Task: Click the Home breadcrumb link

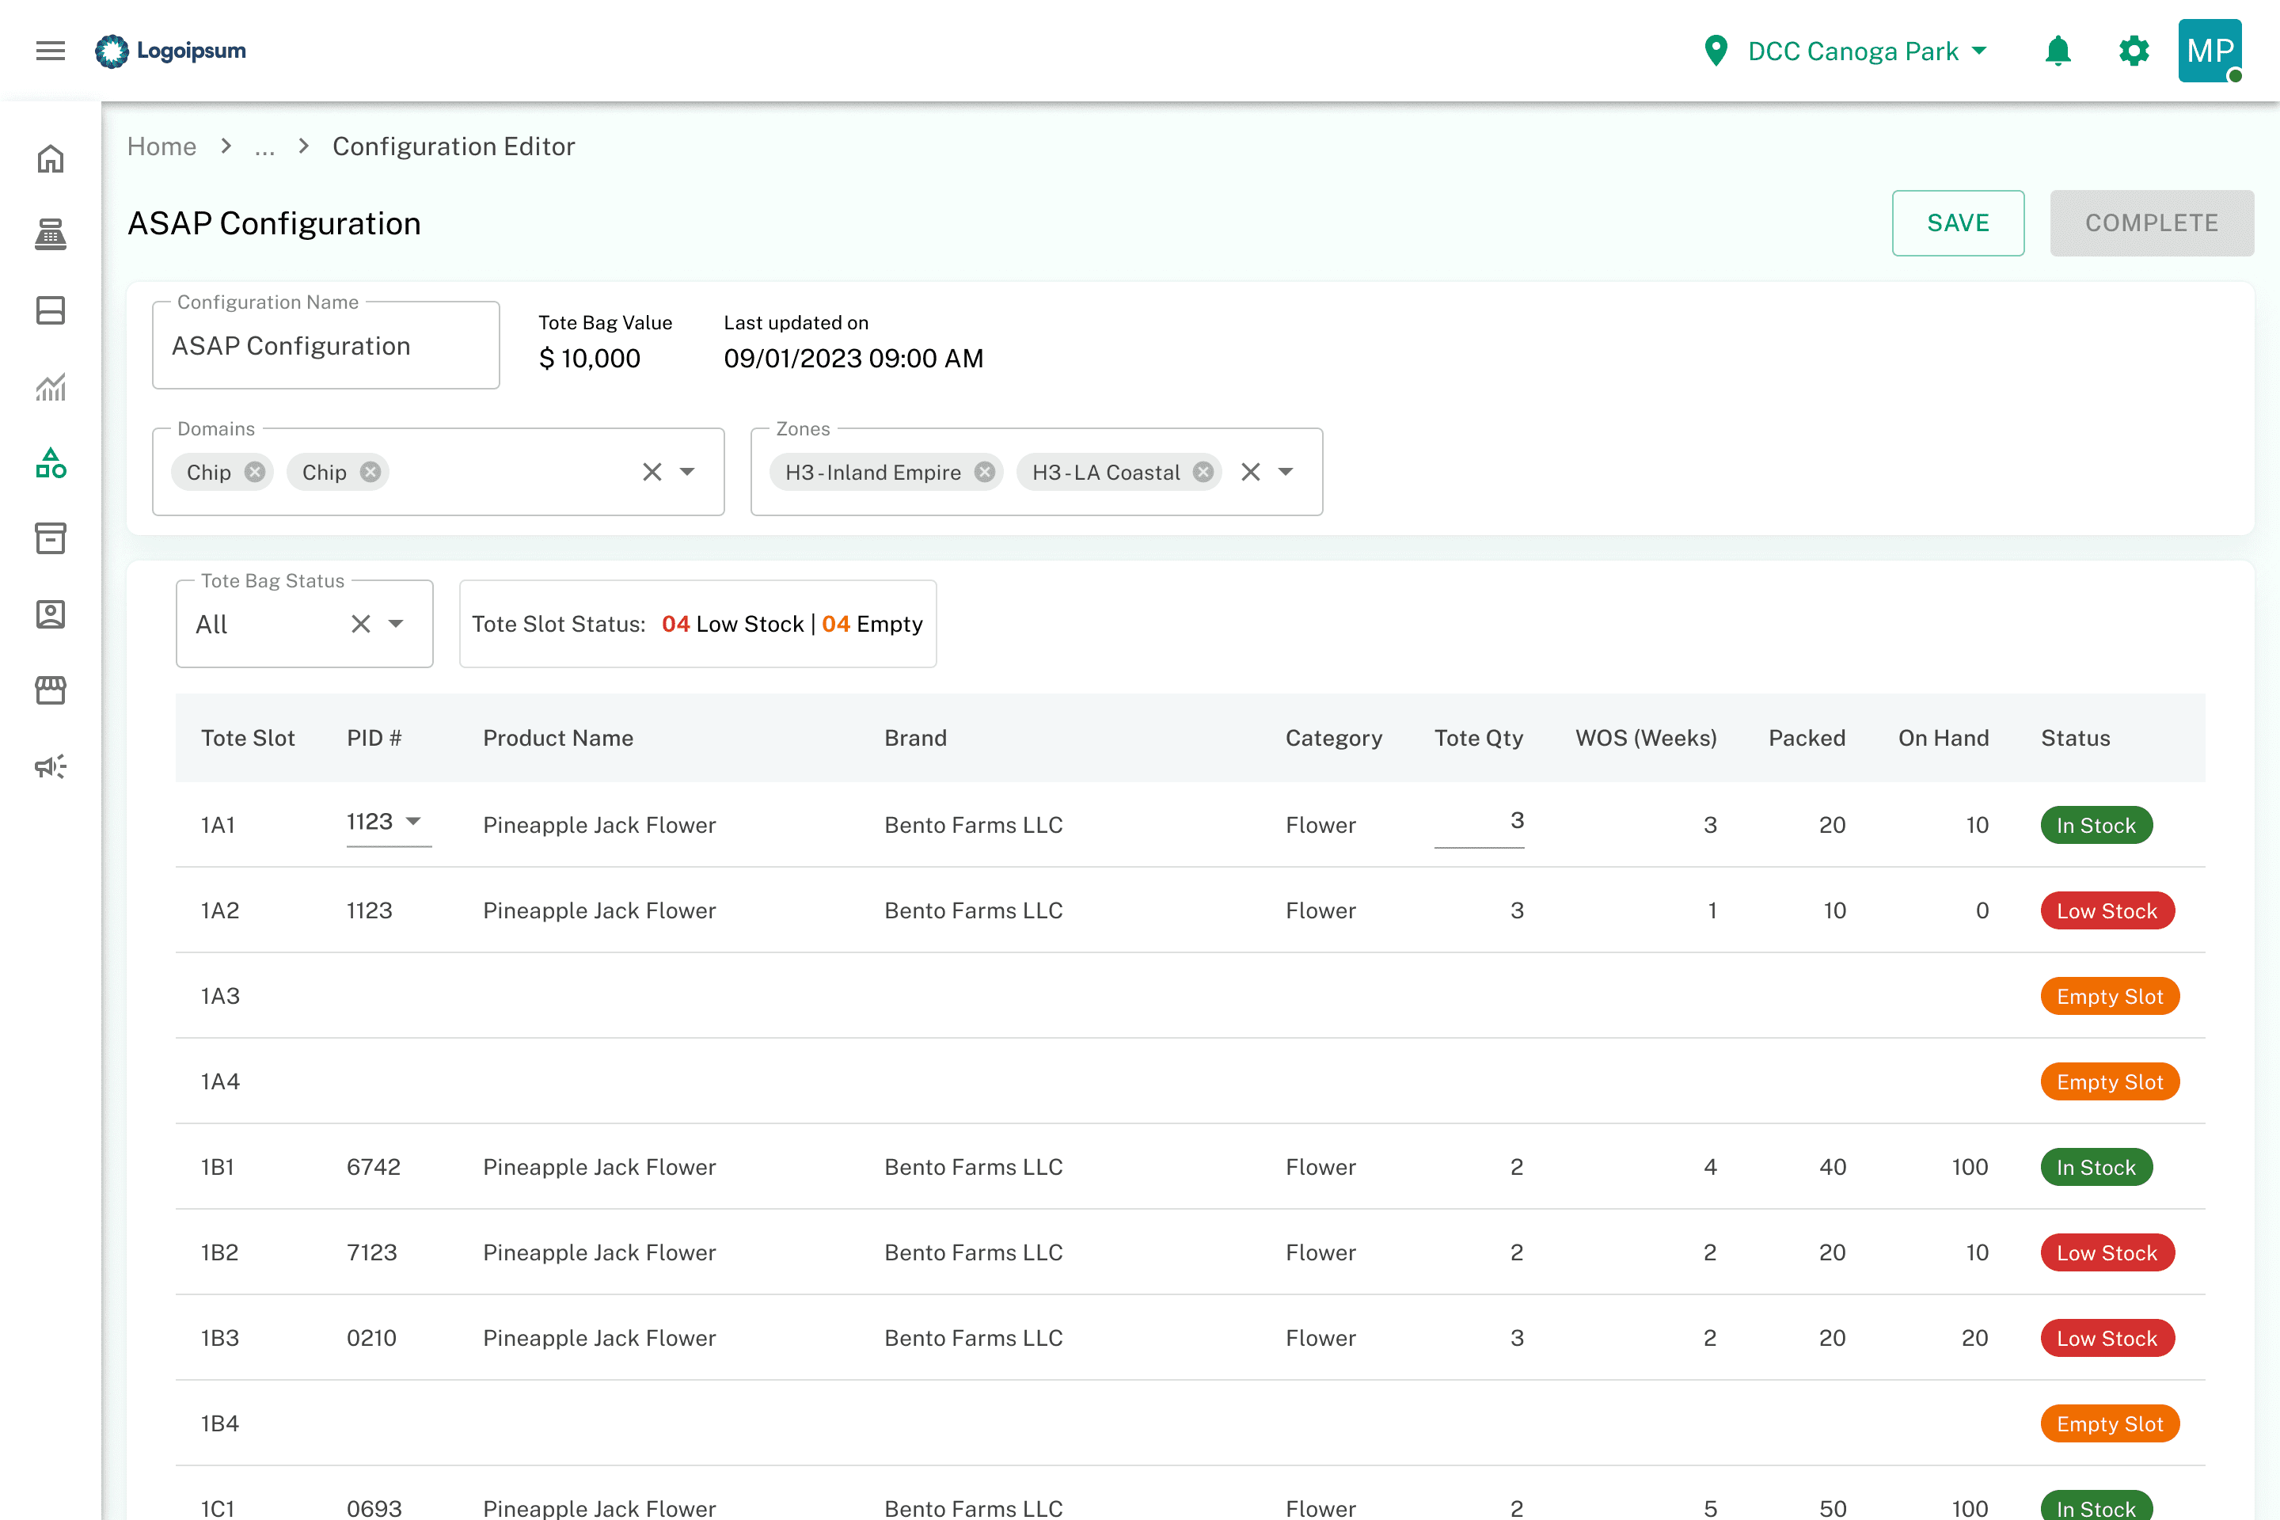Action: click(x=161, y=146)
